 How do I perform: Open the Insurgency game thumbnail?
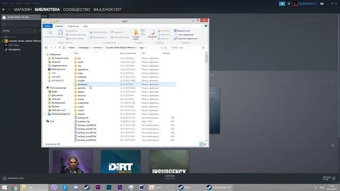coord(169,161)
